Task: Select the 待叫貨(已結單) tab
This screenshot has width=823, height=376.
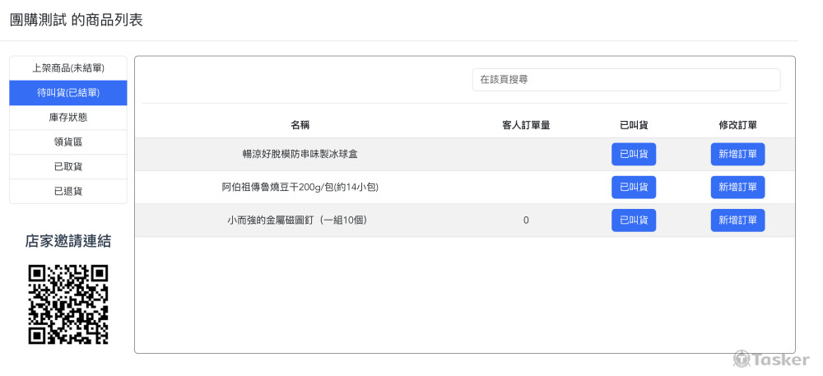Action: [68, 93]
